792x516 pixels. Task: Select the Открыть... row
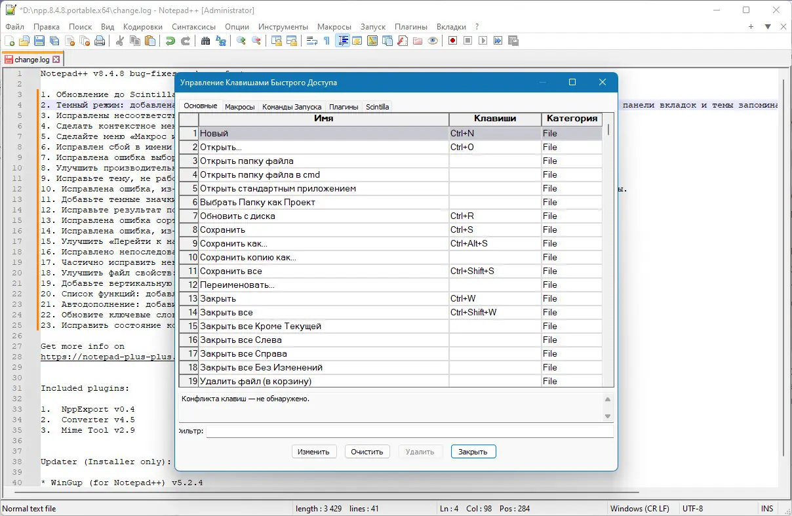(x=391, y=147)
